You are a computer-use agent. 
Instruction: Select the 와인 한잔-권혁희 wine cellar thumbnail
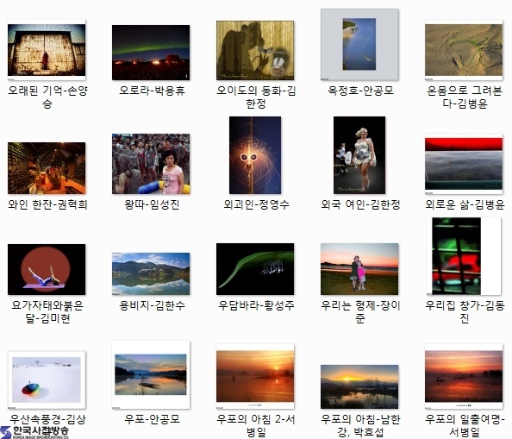click(x=47, y=168)
